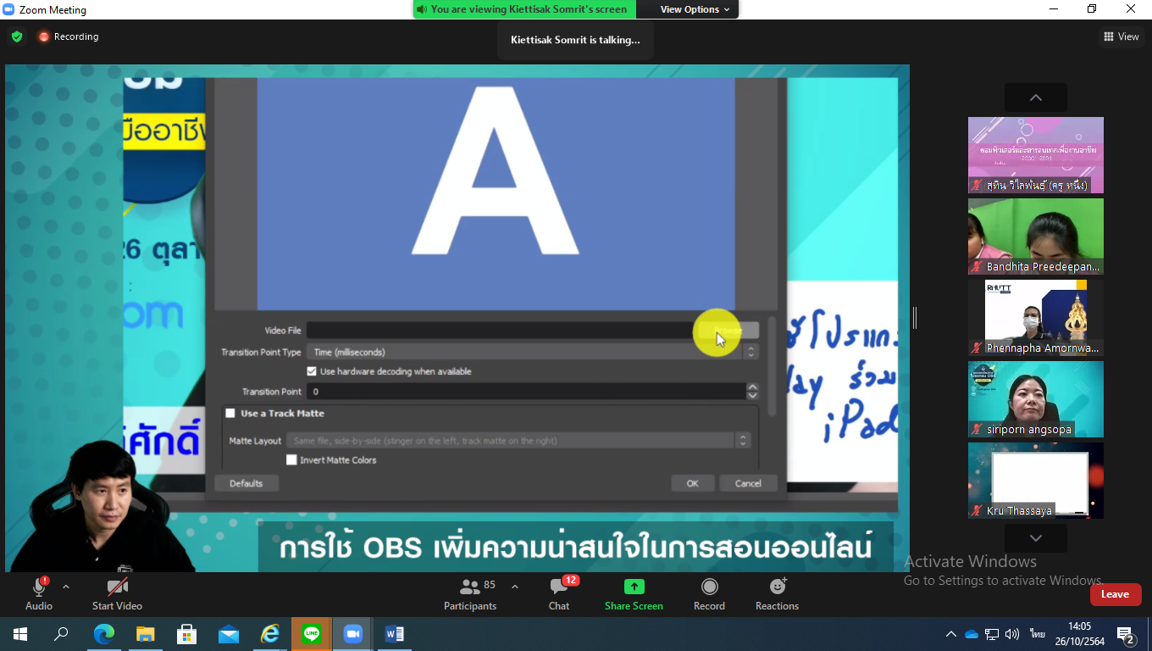
Task: Click the Record button
Action: point(709,593)
